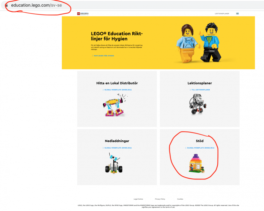Open the Swedish flag language selector
Viewport: 264px width, 211px height.
point(238,13)
